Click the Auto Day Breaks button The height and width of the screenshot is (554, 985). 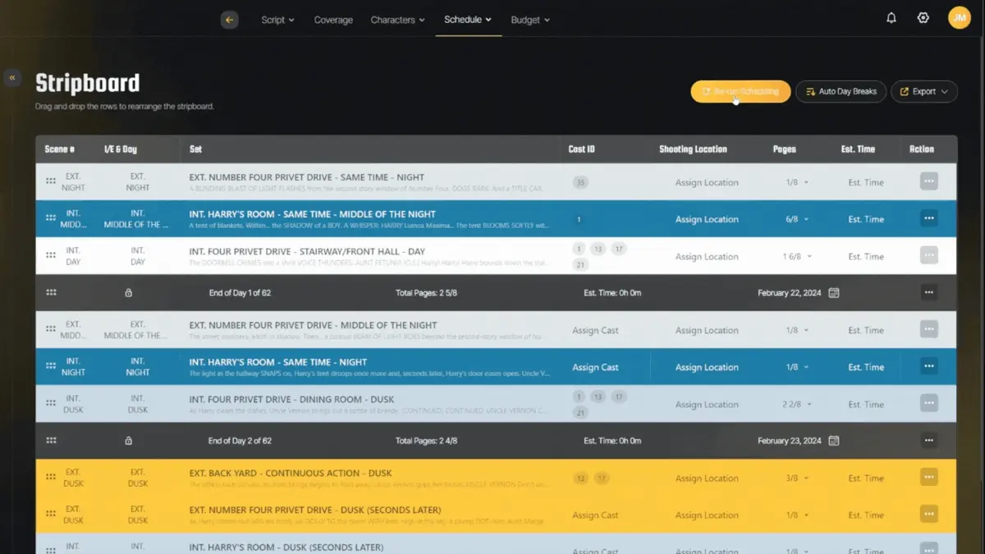click(x=841, y=91)
